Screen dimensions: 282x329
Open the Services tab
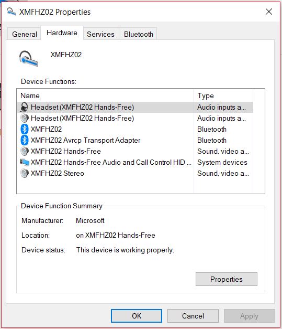pos(100,34)
